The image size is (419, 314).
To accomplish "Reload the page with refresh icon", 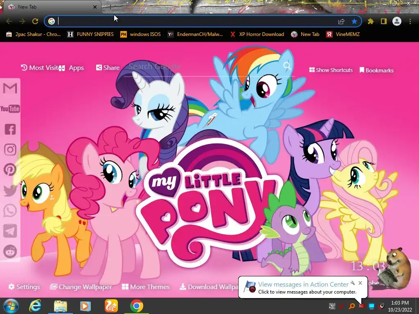I will click(35, 21).
